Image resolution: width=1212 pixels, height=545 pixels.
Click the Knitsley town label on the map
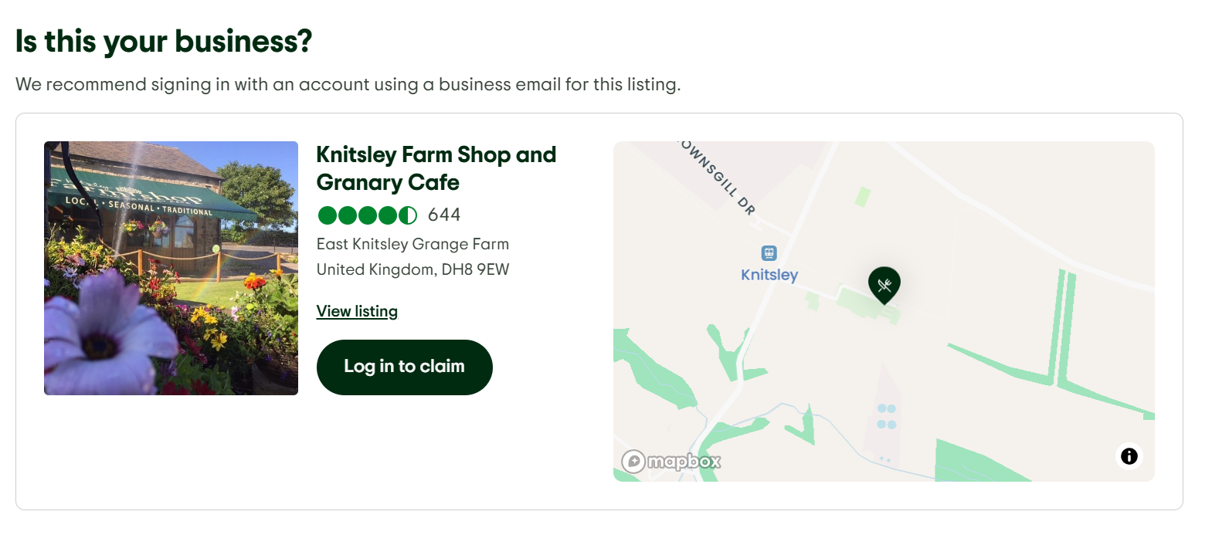769,275
